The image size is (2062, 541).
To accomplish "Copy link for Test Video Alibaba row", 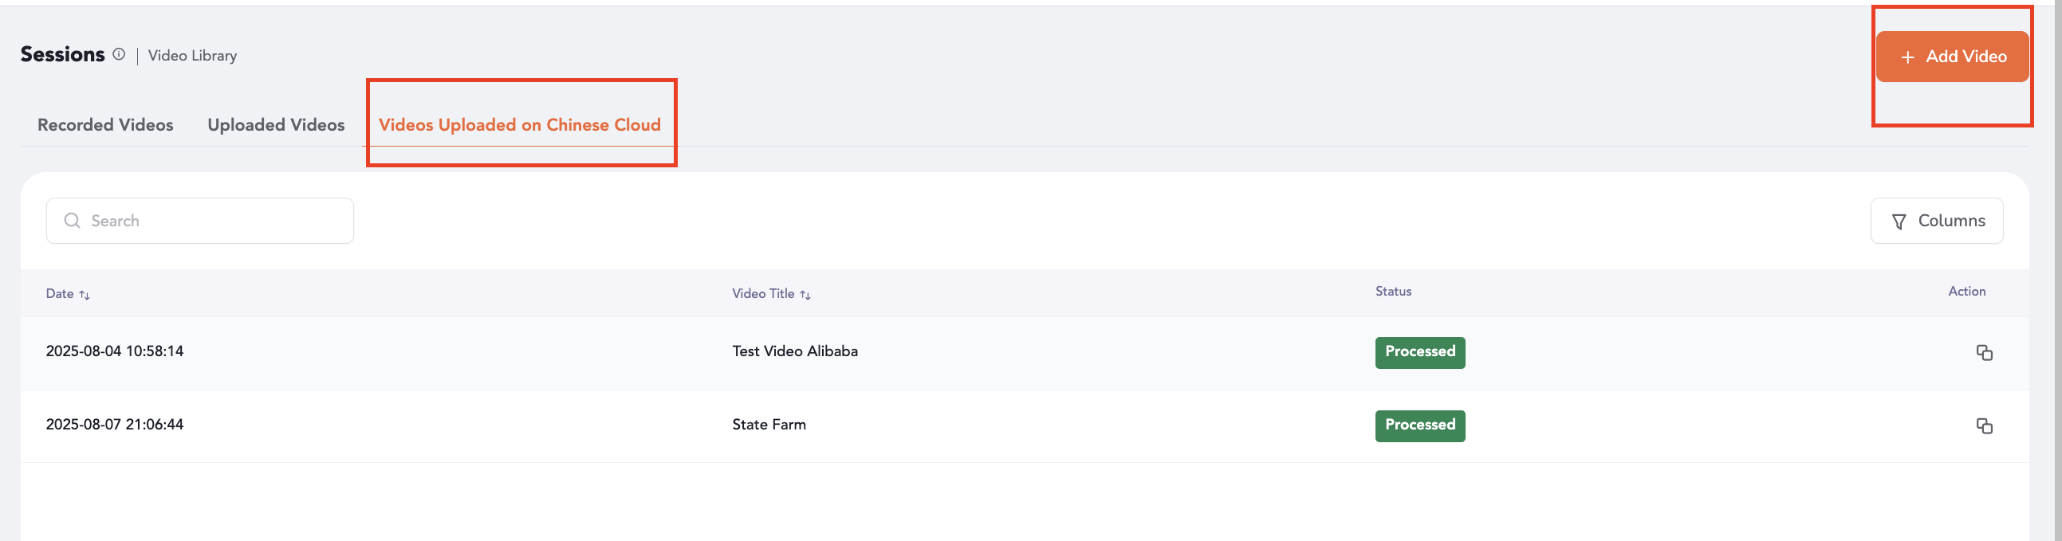I will pos(1984,352).
